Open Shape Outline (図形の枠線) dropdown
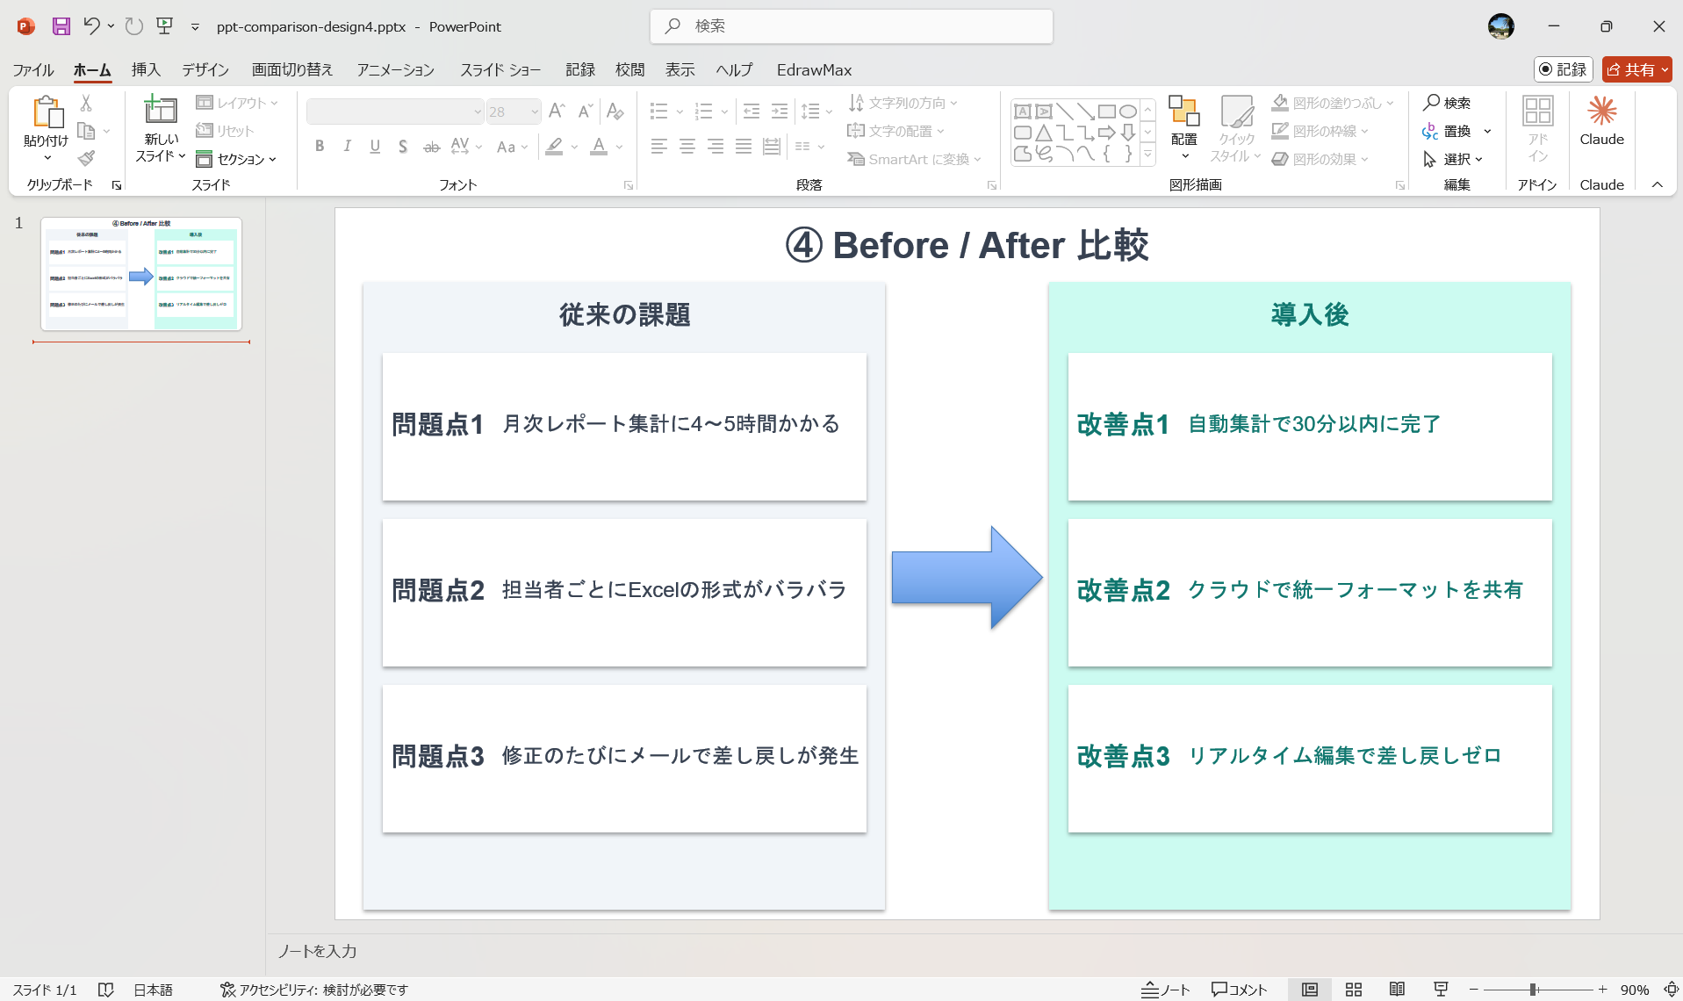1683x1001 pixels. tap(1320, 131)
